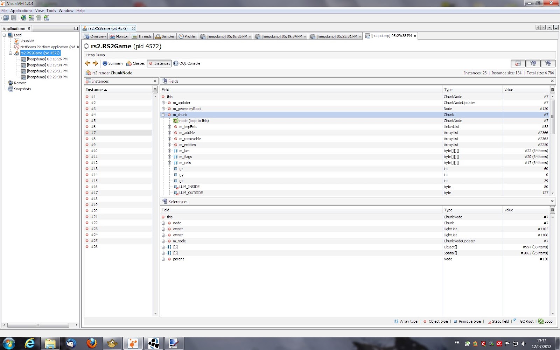
Task: Open the OQL Console view
Action: pos(187,63)
